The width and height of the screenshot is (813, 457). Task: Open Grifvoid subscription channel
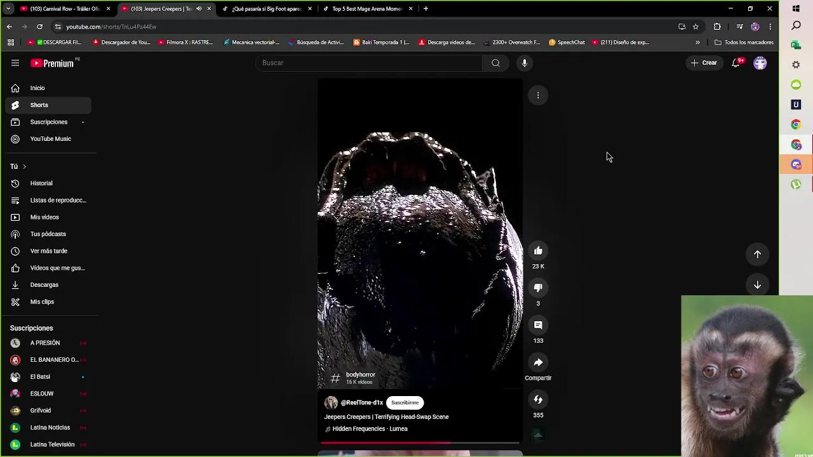(48, 411)
